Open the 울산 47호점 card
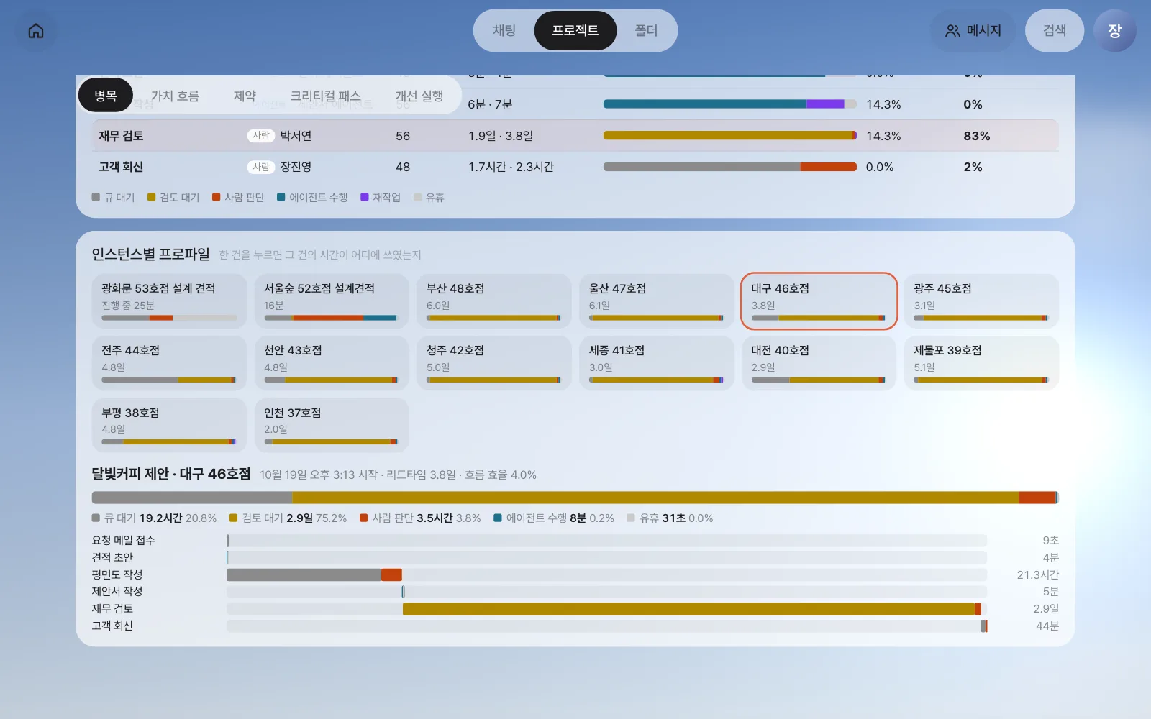The height and width of the screenshot is (719, 1151). 657,301
